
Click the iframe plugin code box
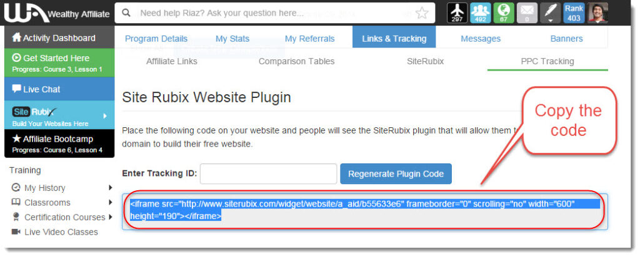click(x=365, y=211)
